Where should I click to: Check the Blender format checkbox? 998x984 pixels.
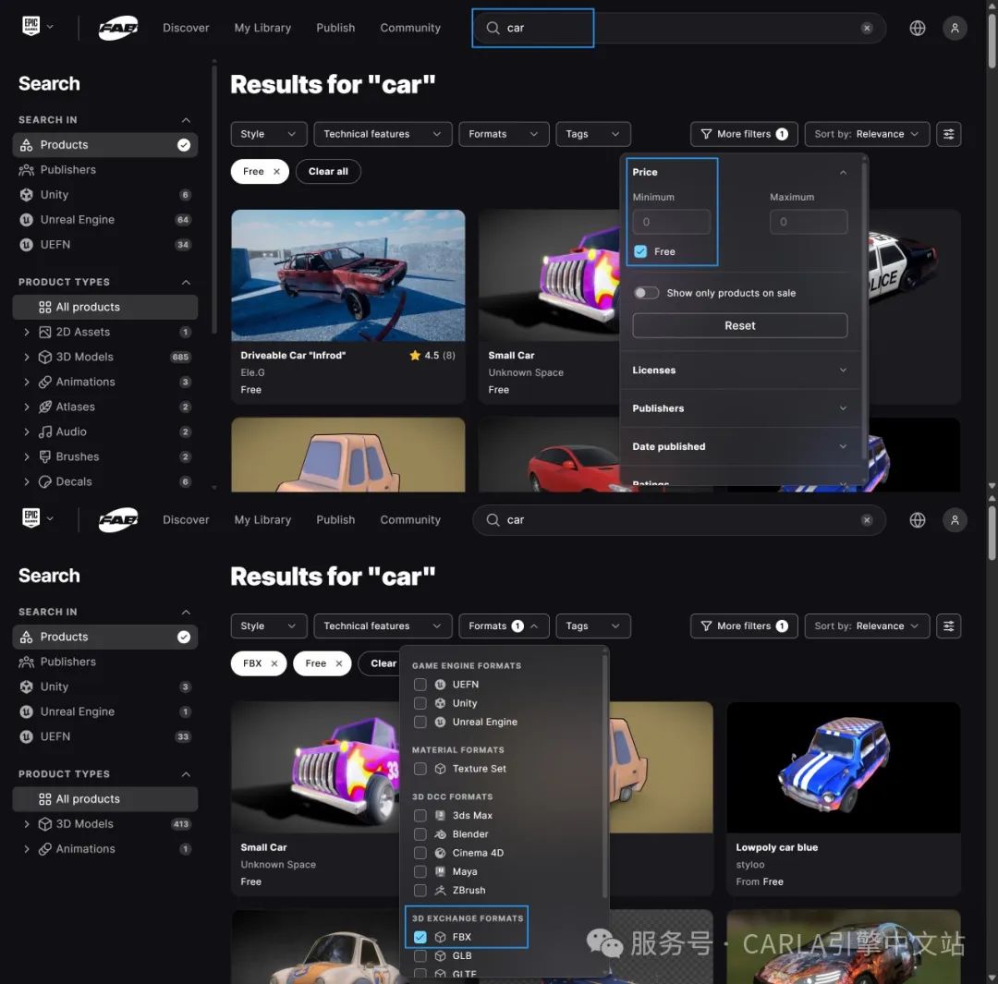420,833
